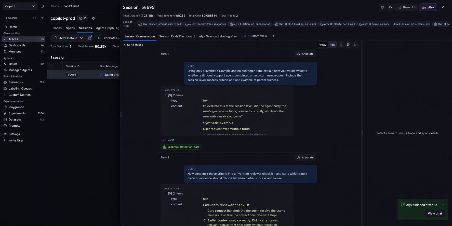Click the Traces breadcrumb link

[x=54, y=6]
